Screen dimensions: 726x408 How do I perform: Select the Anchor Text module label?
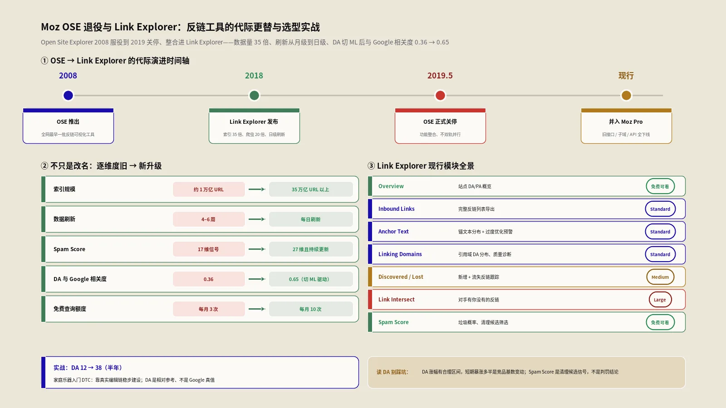(393, 232)
